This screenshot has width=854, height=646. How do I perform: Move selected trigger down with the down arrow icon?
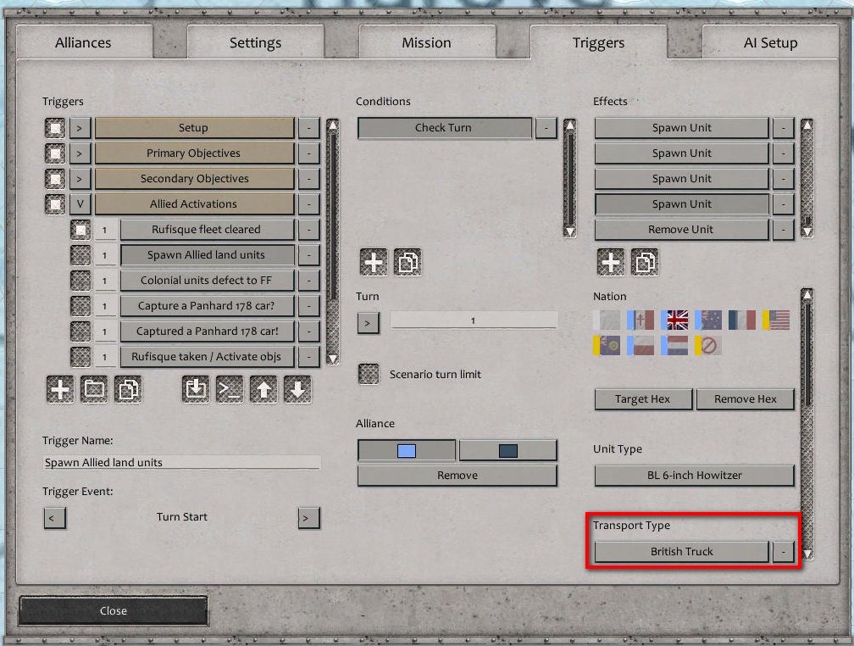297,389
